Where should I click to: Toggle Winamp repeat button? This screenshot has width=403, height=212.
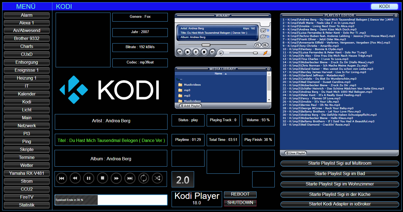tap(263, 31)
